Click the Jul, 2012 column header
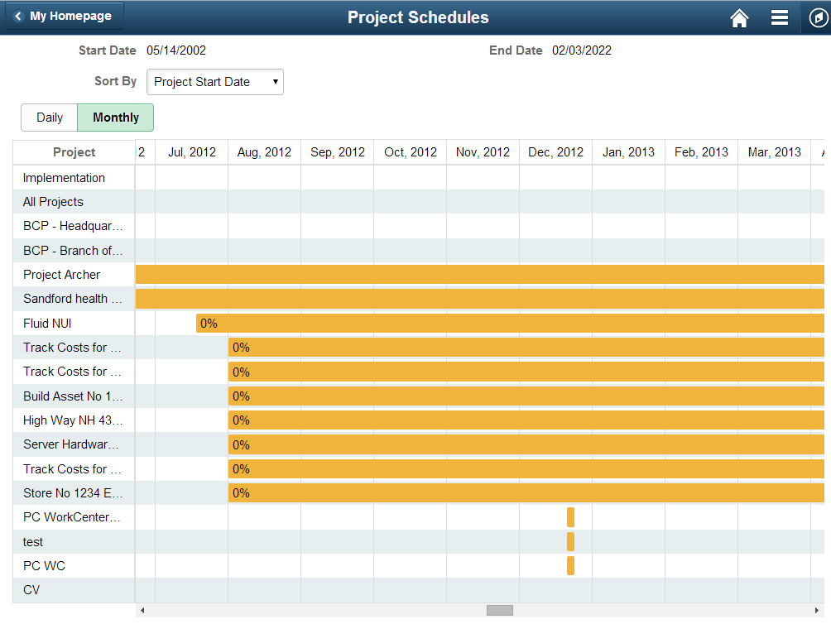Viewport: 831px width, 624px height. pyautogui.click(x=191, y=152)
